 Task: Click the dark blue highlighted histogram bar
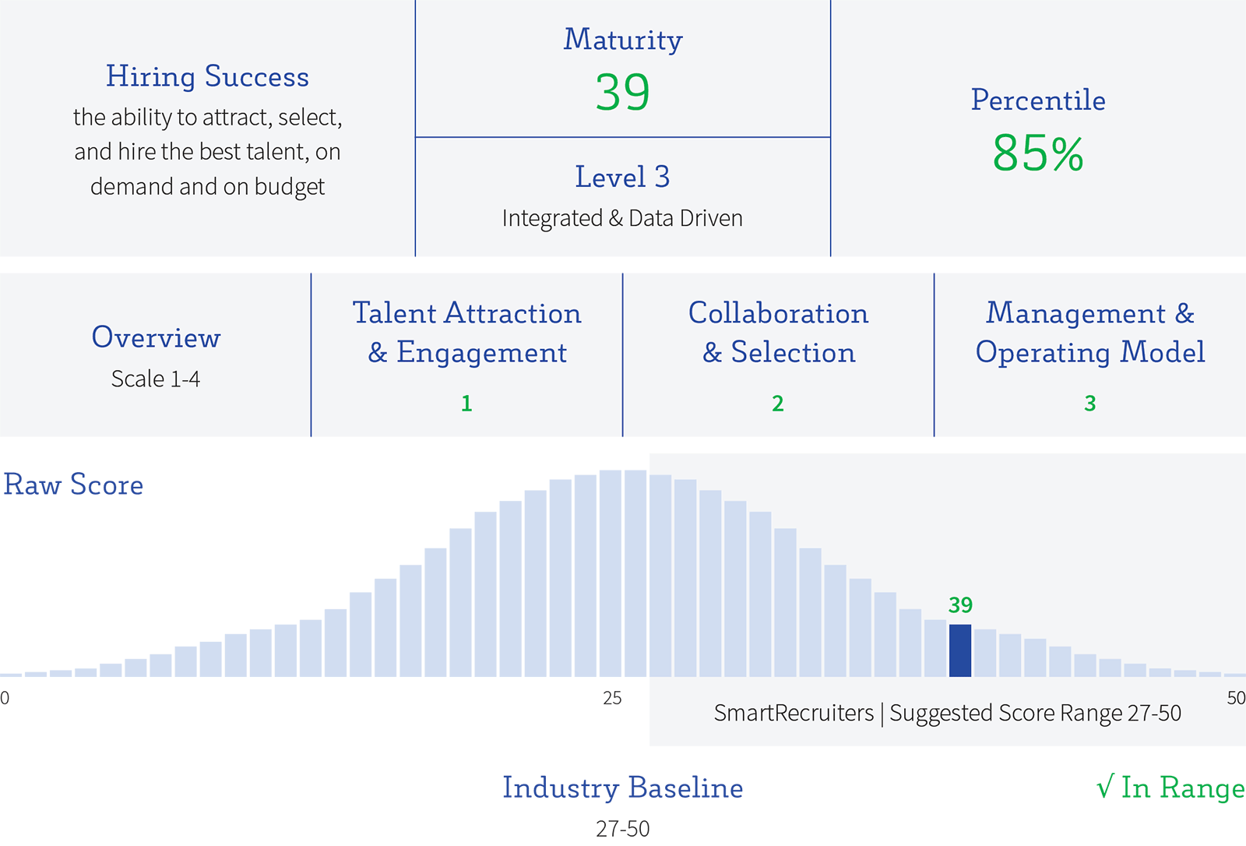pyautogui.click(x=960, y=650)
